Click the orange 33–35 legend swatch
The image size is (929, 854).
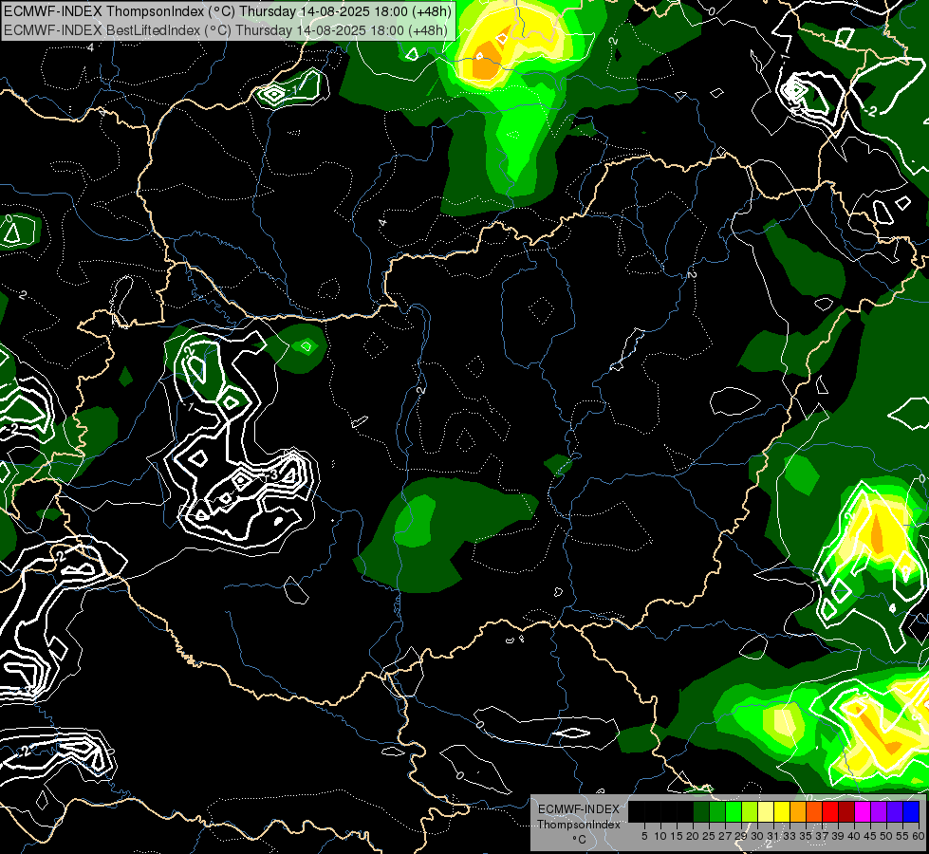click(798, 811)
